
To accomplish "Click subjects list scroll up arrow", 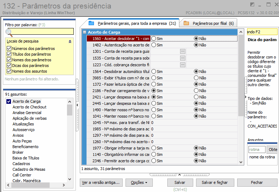I will [70, 102].
